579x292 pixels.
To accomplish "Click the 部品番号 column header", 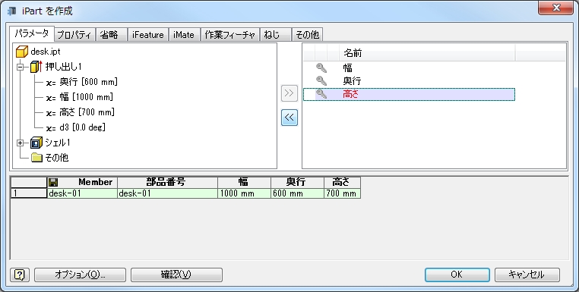I will click(x=168, y=182).
